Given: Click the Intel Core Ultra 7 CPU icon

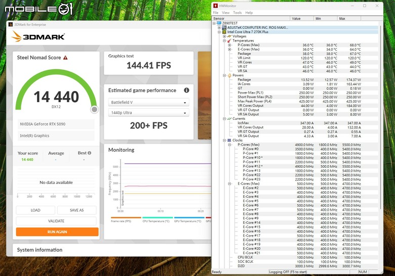Looking at the screenshot, I should pos(224,32).
